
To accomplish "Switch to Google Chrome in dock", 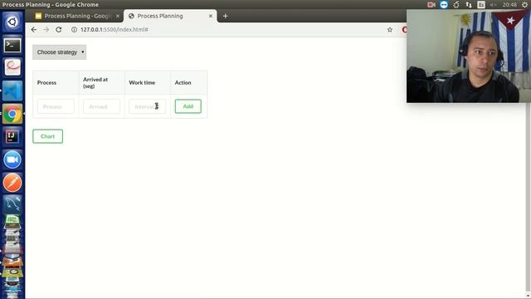I will 12,114.
